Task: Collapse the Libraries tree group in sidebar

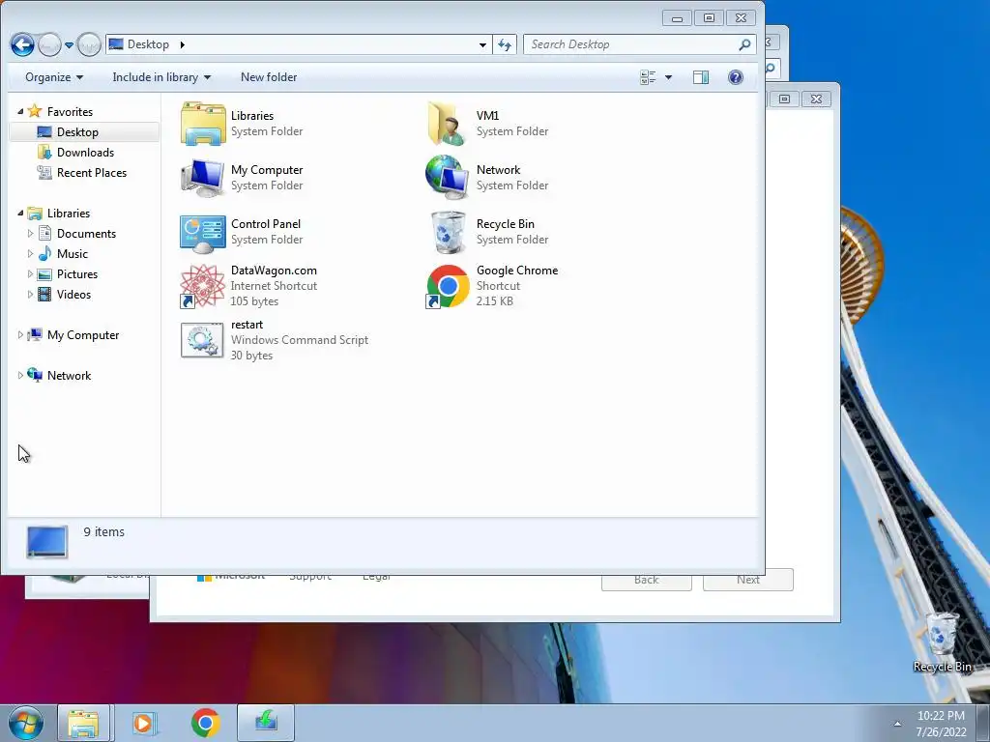Action: point(20,214)
